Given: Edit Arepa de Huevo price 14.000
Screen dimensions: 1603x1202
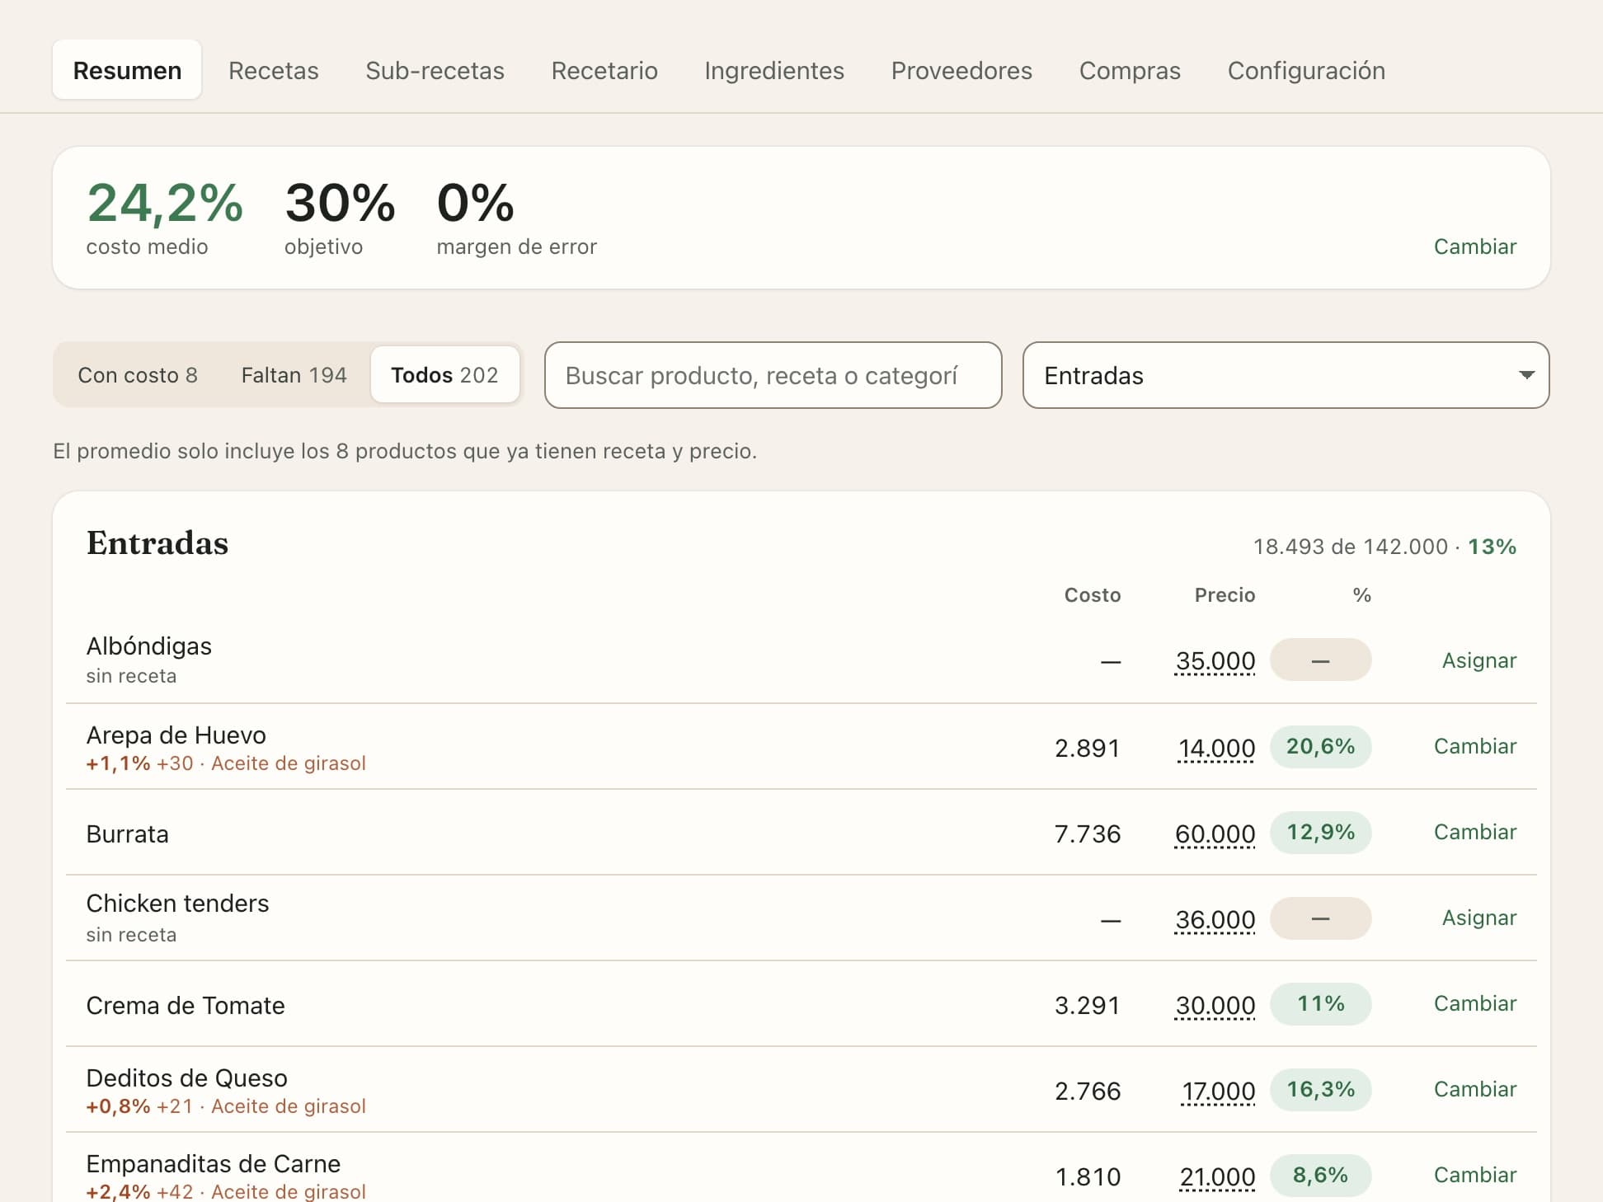Looking at the screenshot, I should coord(1216,749).
